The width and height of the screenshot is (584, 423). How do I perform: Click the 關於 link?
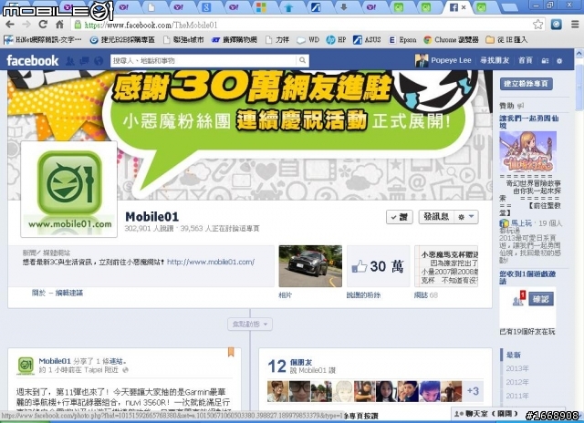pos(38,293)
